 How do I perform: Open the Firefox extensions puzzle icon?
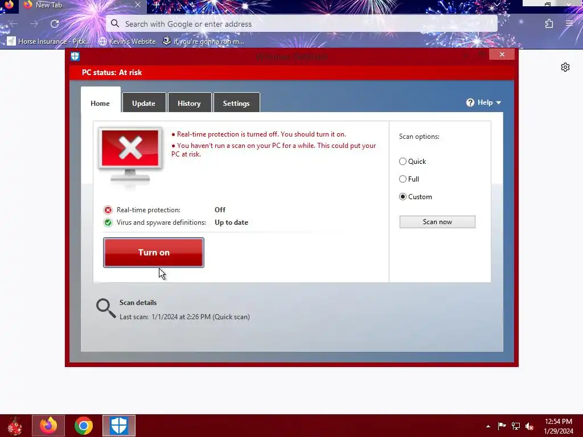[549, 24]
